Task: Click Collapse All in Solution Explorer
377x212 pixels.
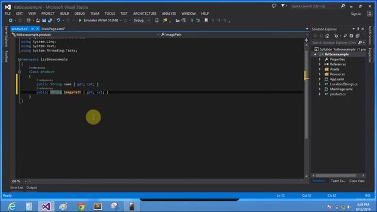Action: pos(358,36)
